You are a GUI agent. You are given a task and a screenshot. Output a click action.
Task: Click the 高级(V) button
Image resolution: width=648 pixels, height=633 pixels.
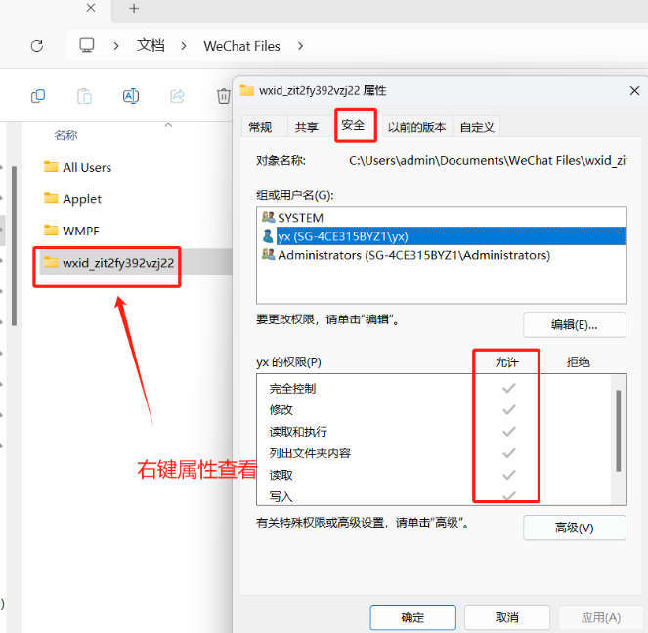(575, 527)
